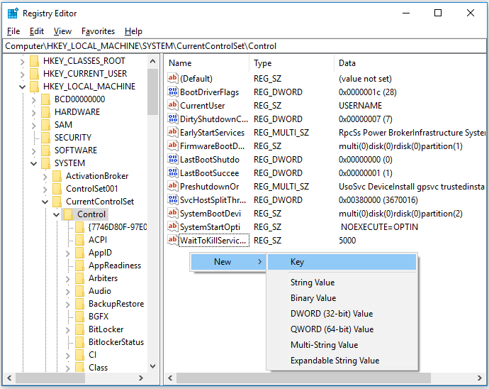Click the binary icon beside LastBootShutdo entry
The height and width of the screenshot is (389, 489).
pyautogui.click(x=173, y=160)
